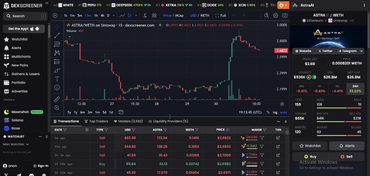Expand the sidebar 'more' menu
This screenshot has height=176, width=370.
9,100
